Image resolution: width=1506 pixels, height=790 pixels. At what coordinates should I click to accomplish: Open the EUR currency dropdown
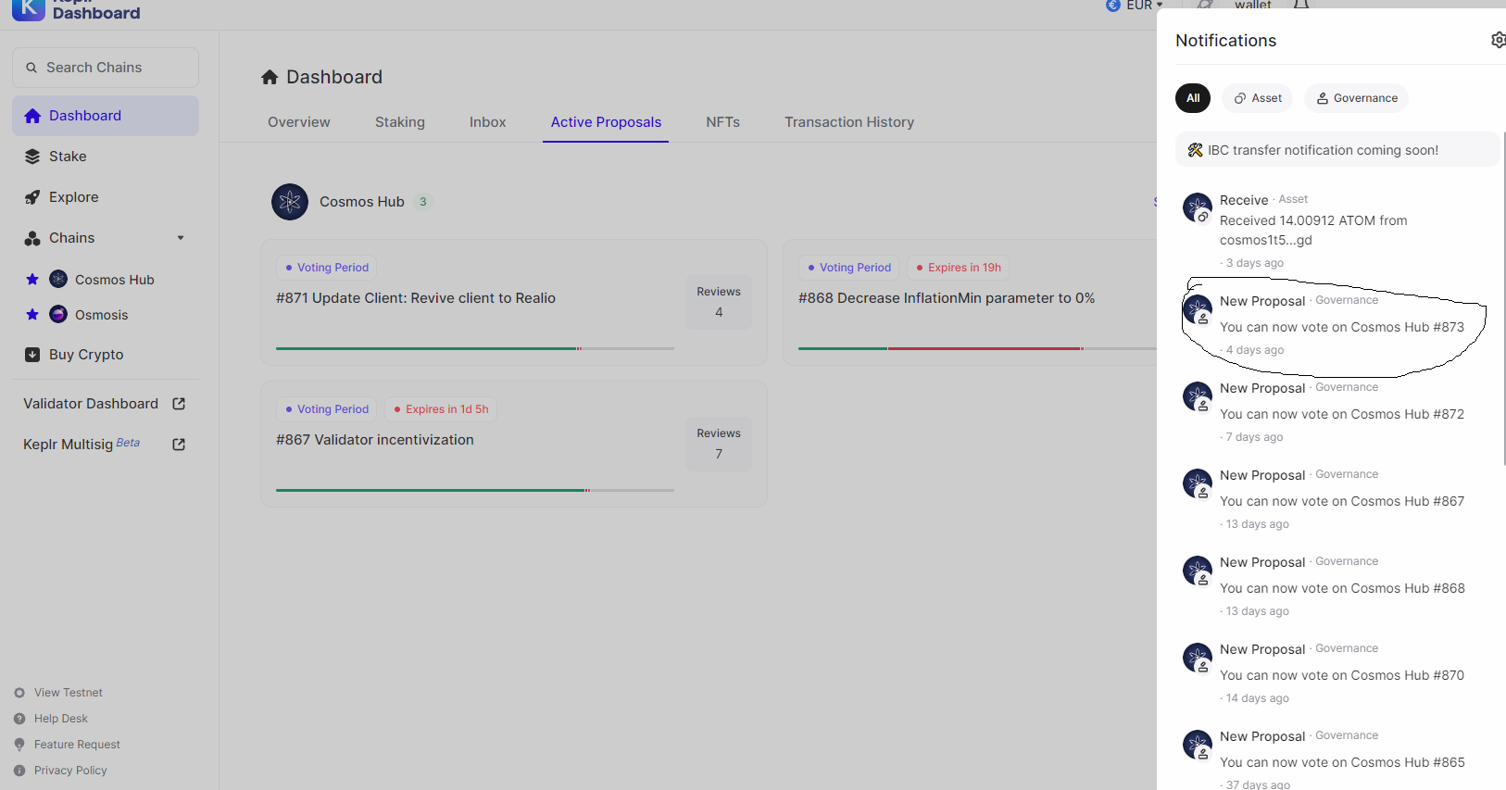tap(1135, 6)
